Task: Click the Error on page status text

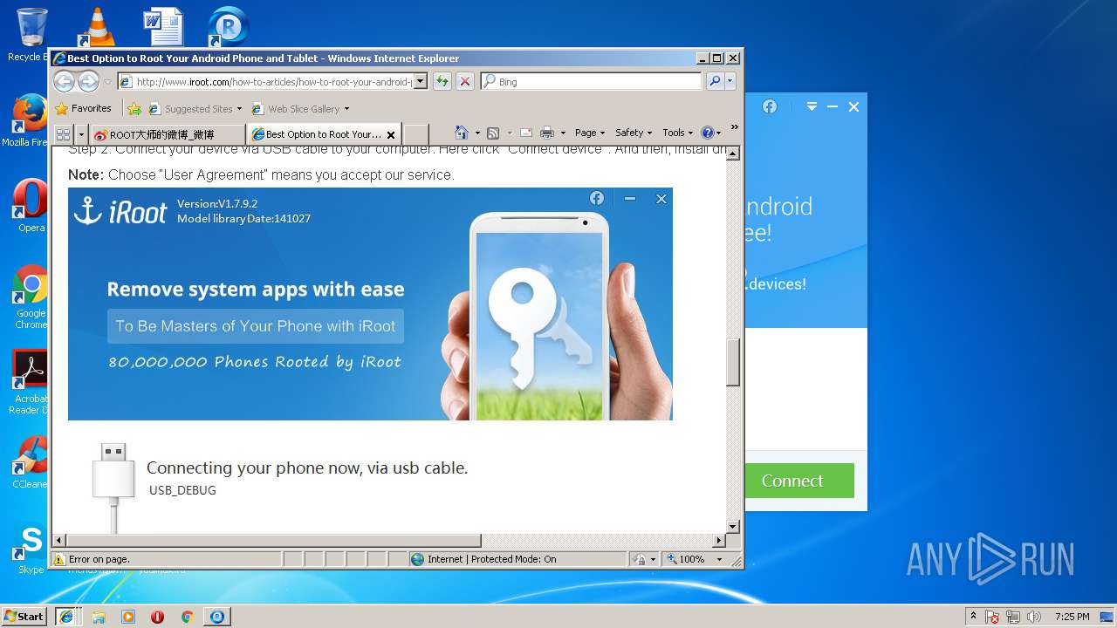Action: 99,559
